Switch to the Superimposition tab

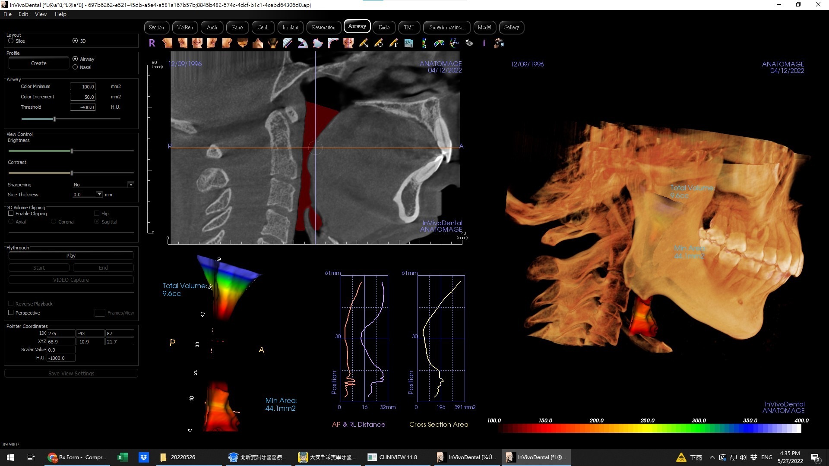coord(446,28)
